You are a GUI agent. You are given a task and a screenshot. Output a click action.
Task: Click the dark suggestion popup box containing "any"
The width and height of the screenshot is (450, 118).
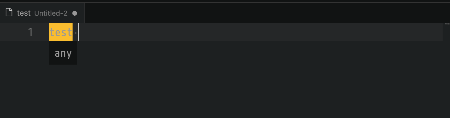[63, 53]
